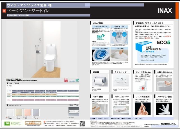Image resolution: width=180 pixels, height=129 pixels.
Task: Click the 紙巻器 card heading
Action: [96, 72]
